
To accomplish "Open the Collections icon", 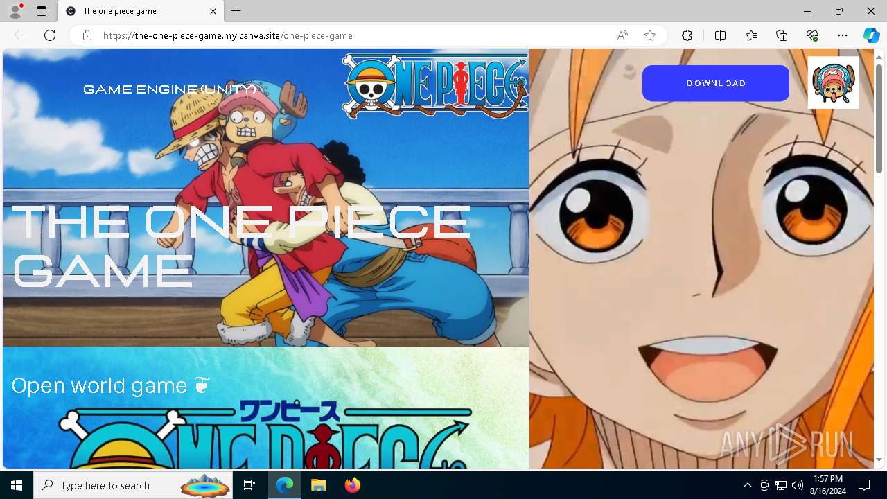I will [782, 35].
